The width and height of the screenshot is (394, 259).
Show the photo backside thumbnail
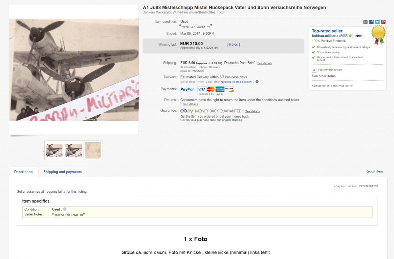(93, 150)
